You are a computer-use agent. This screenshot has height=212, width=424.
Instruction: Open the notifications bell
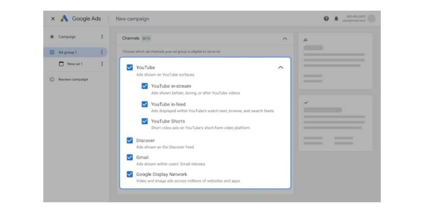pos(336,19)
